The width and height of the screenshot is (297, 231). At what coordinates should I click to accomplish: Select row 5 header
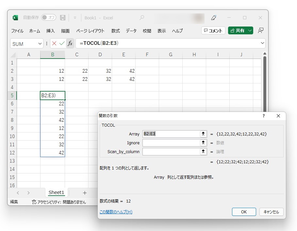pos(12,96)
